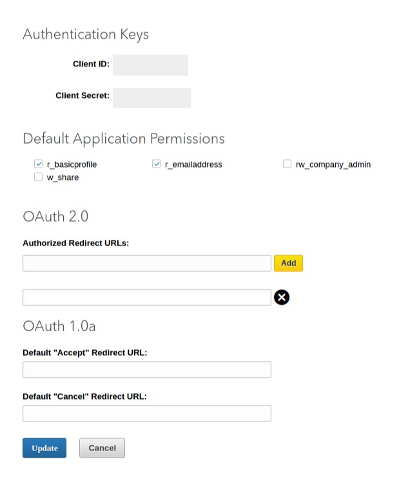Disable the r_emailaddress permission checkbox
Image resolution: width=410 pixels, height=486 pixels.
click(156, 164)
